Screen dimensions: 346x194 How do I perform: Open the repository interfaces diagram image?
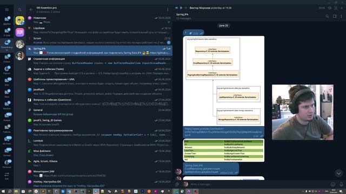click(x=223, y=81)
